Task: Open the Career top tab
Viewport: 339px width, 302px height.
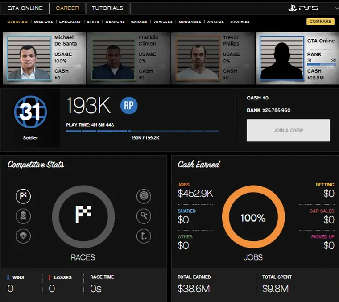Action: pos(67,8)
